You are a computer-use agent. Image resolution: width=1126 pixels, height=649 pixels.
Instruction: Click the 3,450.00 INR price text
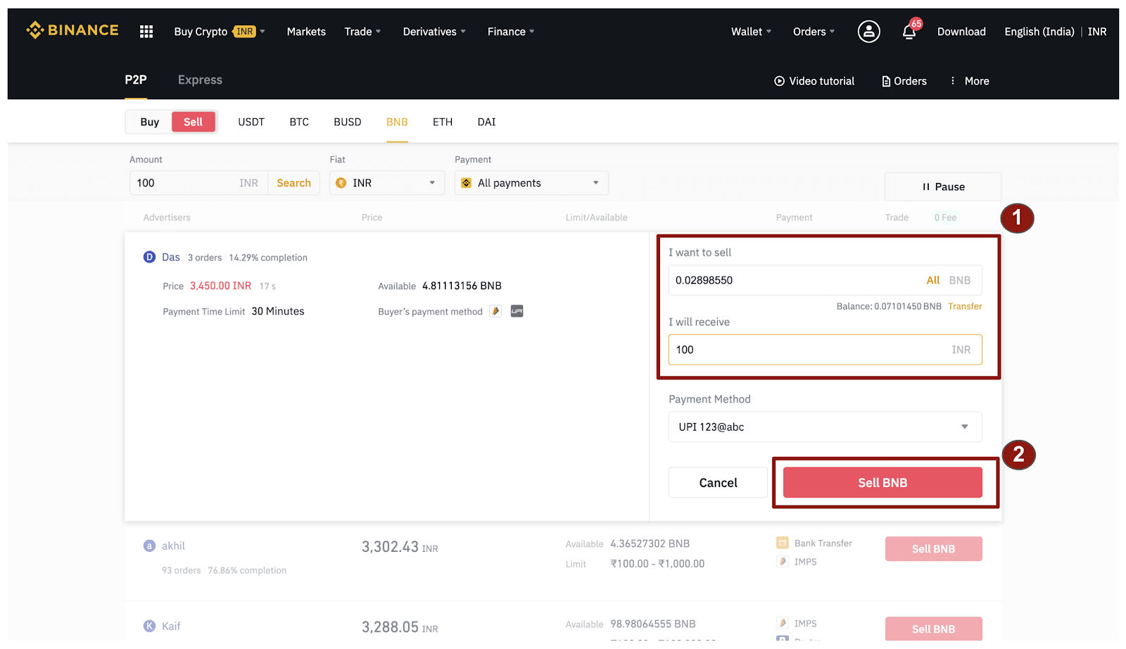(x=220, y=286)
